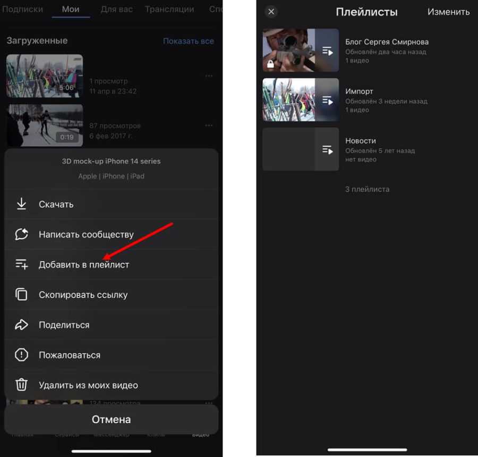Close the Плейлисты screen with the X button
This screenshot has height=457, width=478.
(x=271, y=12)
